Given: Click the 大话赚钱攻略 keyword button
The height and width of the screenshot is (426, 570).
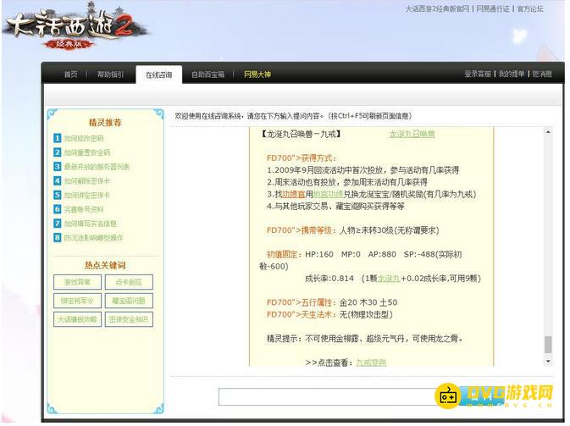Looking at the screenshot, I should click(77, 319).
